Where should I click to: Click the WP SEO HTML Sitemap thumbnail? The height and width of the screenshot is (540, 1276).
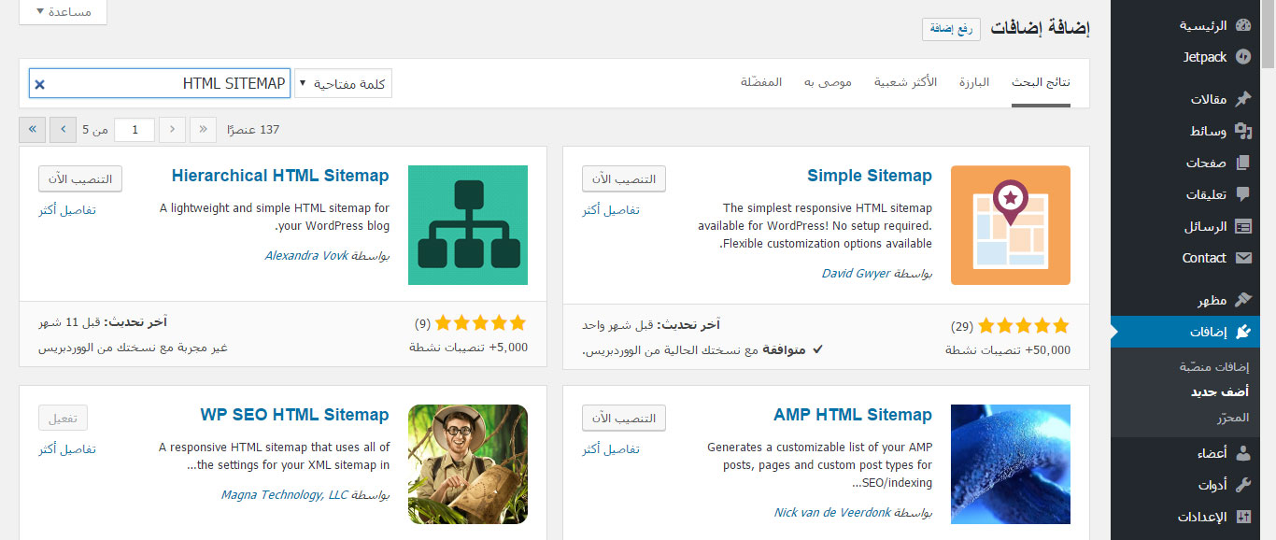point(468,464)
